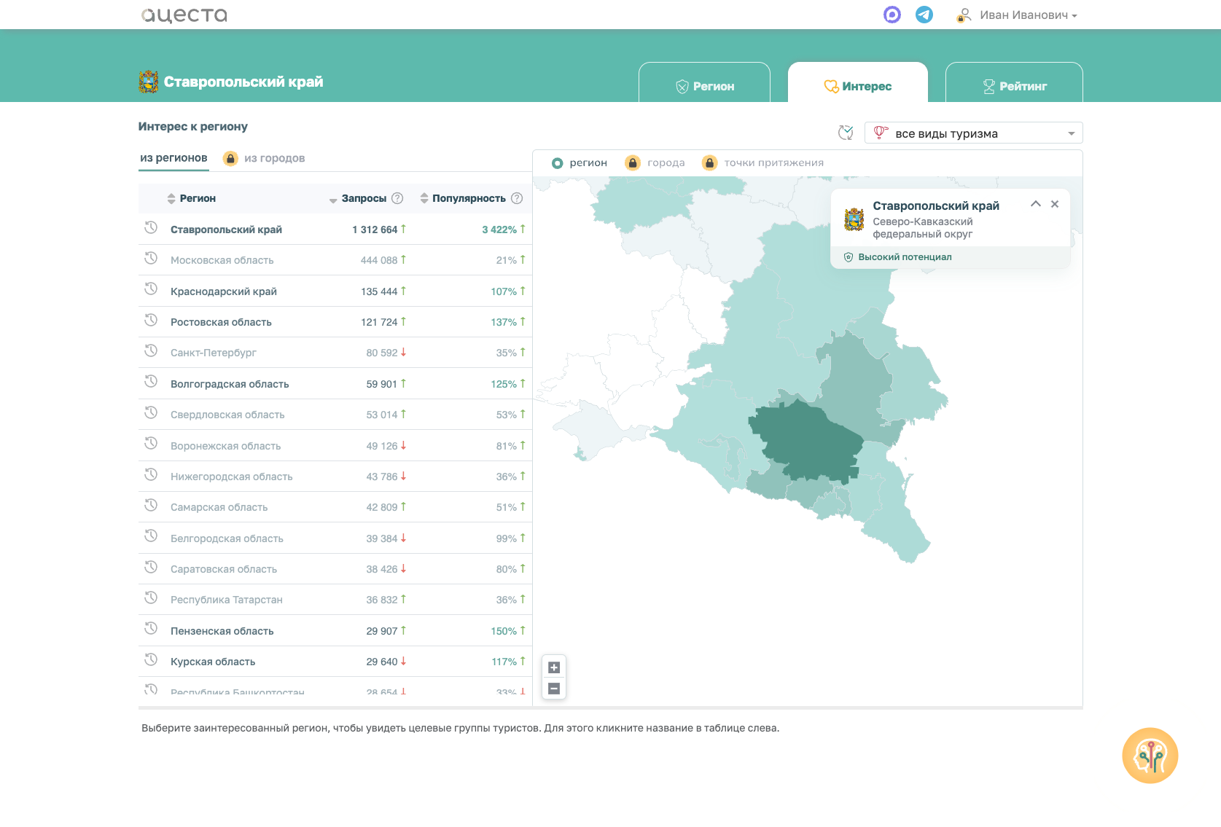The width and height of the screenshot is (1221, 827).
Task: Select the регион map mode radio
Action: click(x=580, y=163)
